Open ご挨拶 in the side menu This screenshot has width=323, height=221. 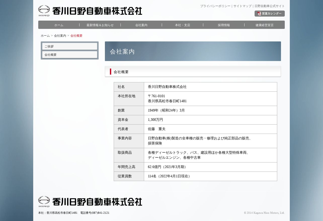[x=70, y=46]
